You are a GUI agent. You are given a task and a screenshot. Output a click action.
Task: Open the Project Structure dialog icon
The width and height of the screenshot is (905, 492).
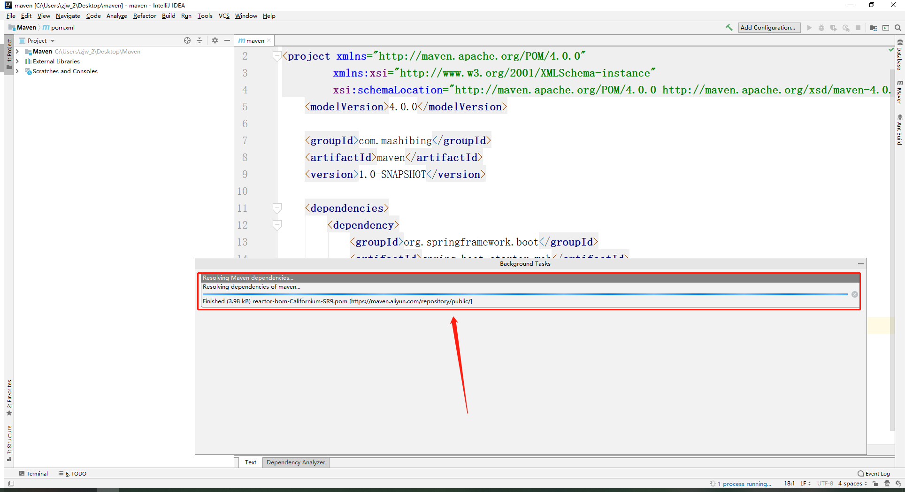pyautogui.click(x=873, y=28)
